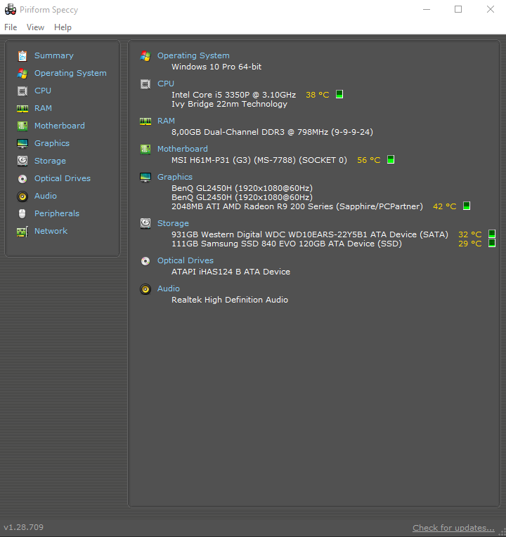Click the Motherboard icon in sidebar

pyautogui.click(x=22, y=126)
